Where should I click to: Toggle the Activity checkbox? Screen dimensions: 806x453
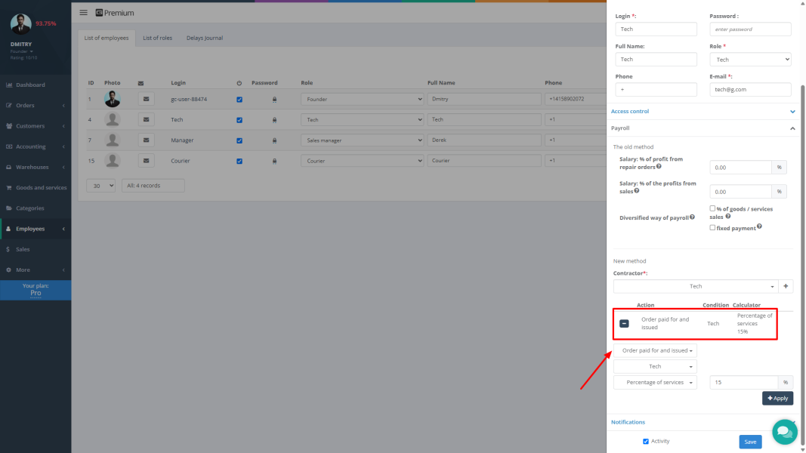point(645,441)
